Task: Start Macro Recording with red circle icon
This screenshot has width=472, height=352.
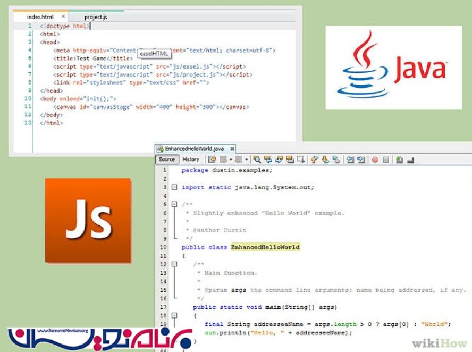Action: [375, 160]
